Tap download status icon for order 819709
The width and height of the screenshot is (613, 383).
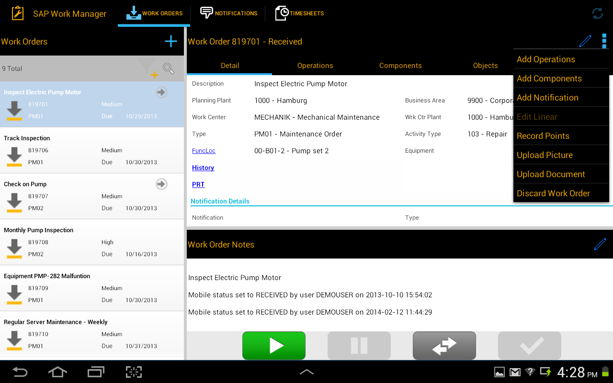[x=14, y=294]
